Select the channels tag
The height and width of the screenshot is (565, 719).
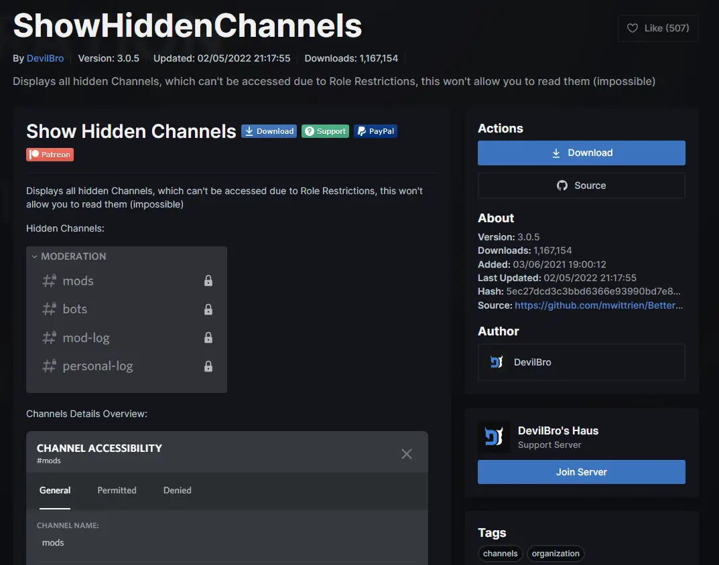tap(501, 554)
